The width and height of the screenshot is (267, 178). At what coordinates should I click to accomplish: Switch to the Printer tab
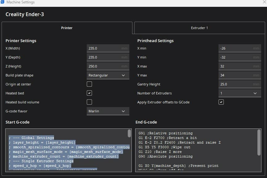(x=67, y=28)
